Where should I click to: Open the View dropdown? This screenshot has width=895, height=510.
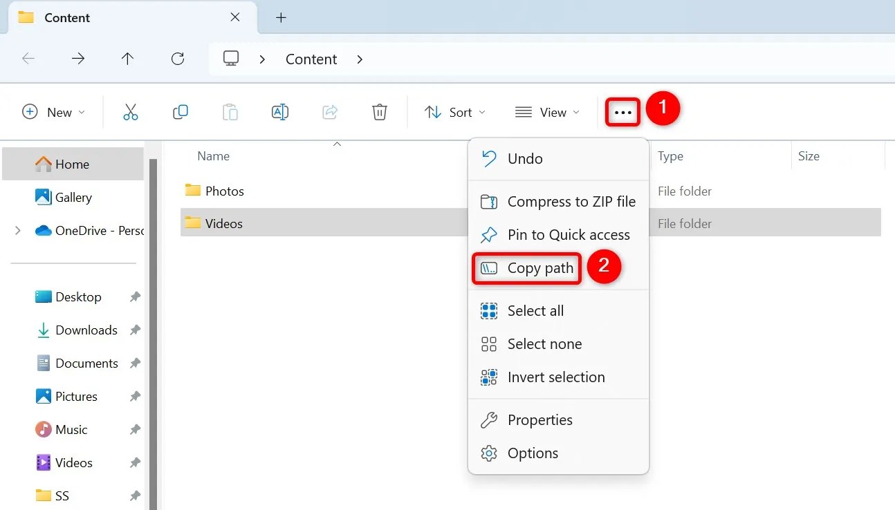click(x=546, y=111)
